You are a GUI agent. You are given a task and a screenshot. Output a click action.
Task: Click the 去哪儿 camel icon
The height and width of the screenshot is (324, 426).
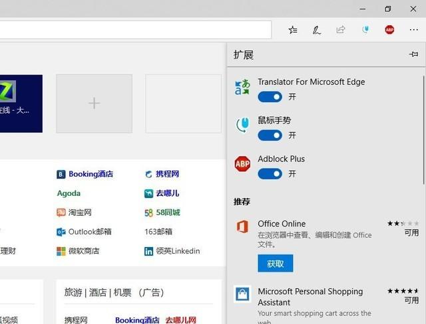(148, 194)
